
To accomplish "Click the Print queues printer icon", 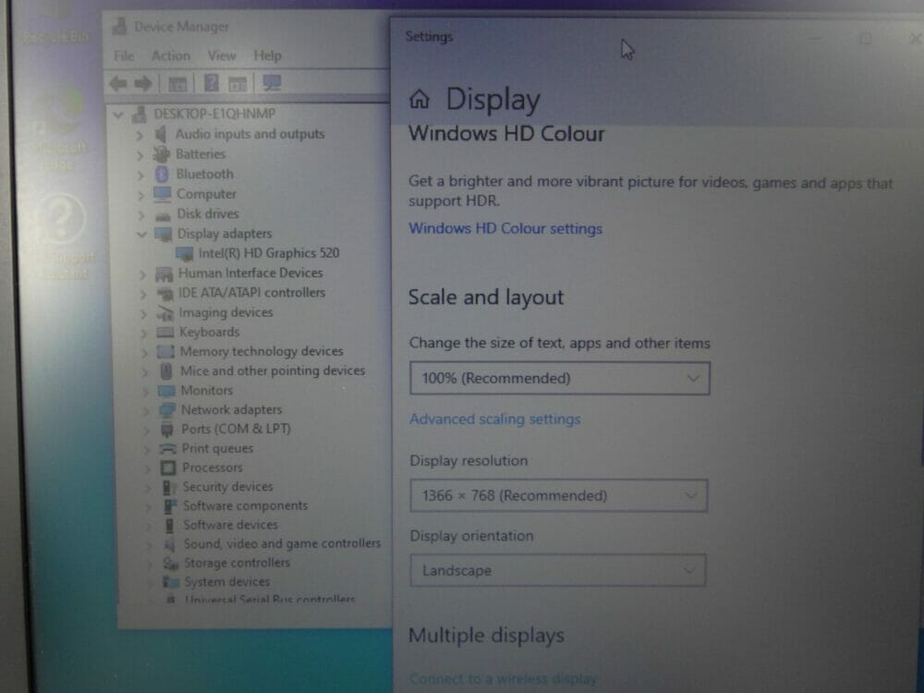I will pyautogui.click(x=168, y=449).
